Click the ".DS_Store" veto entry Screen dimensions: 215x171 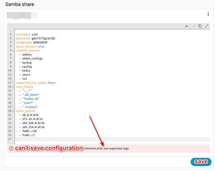click(31, 95)
